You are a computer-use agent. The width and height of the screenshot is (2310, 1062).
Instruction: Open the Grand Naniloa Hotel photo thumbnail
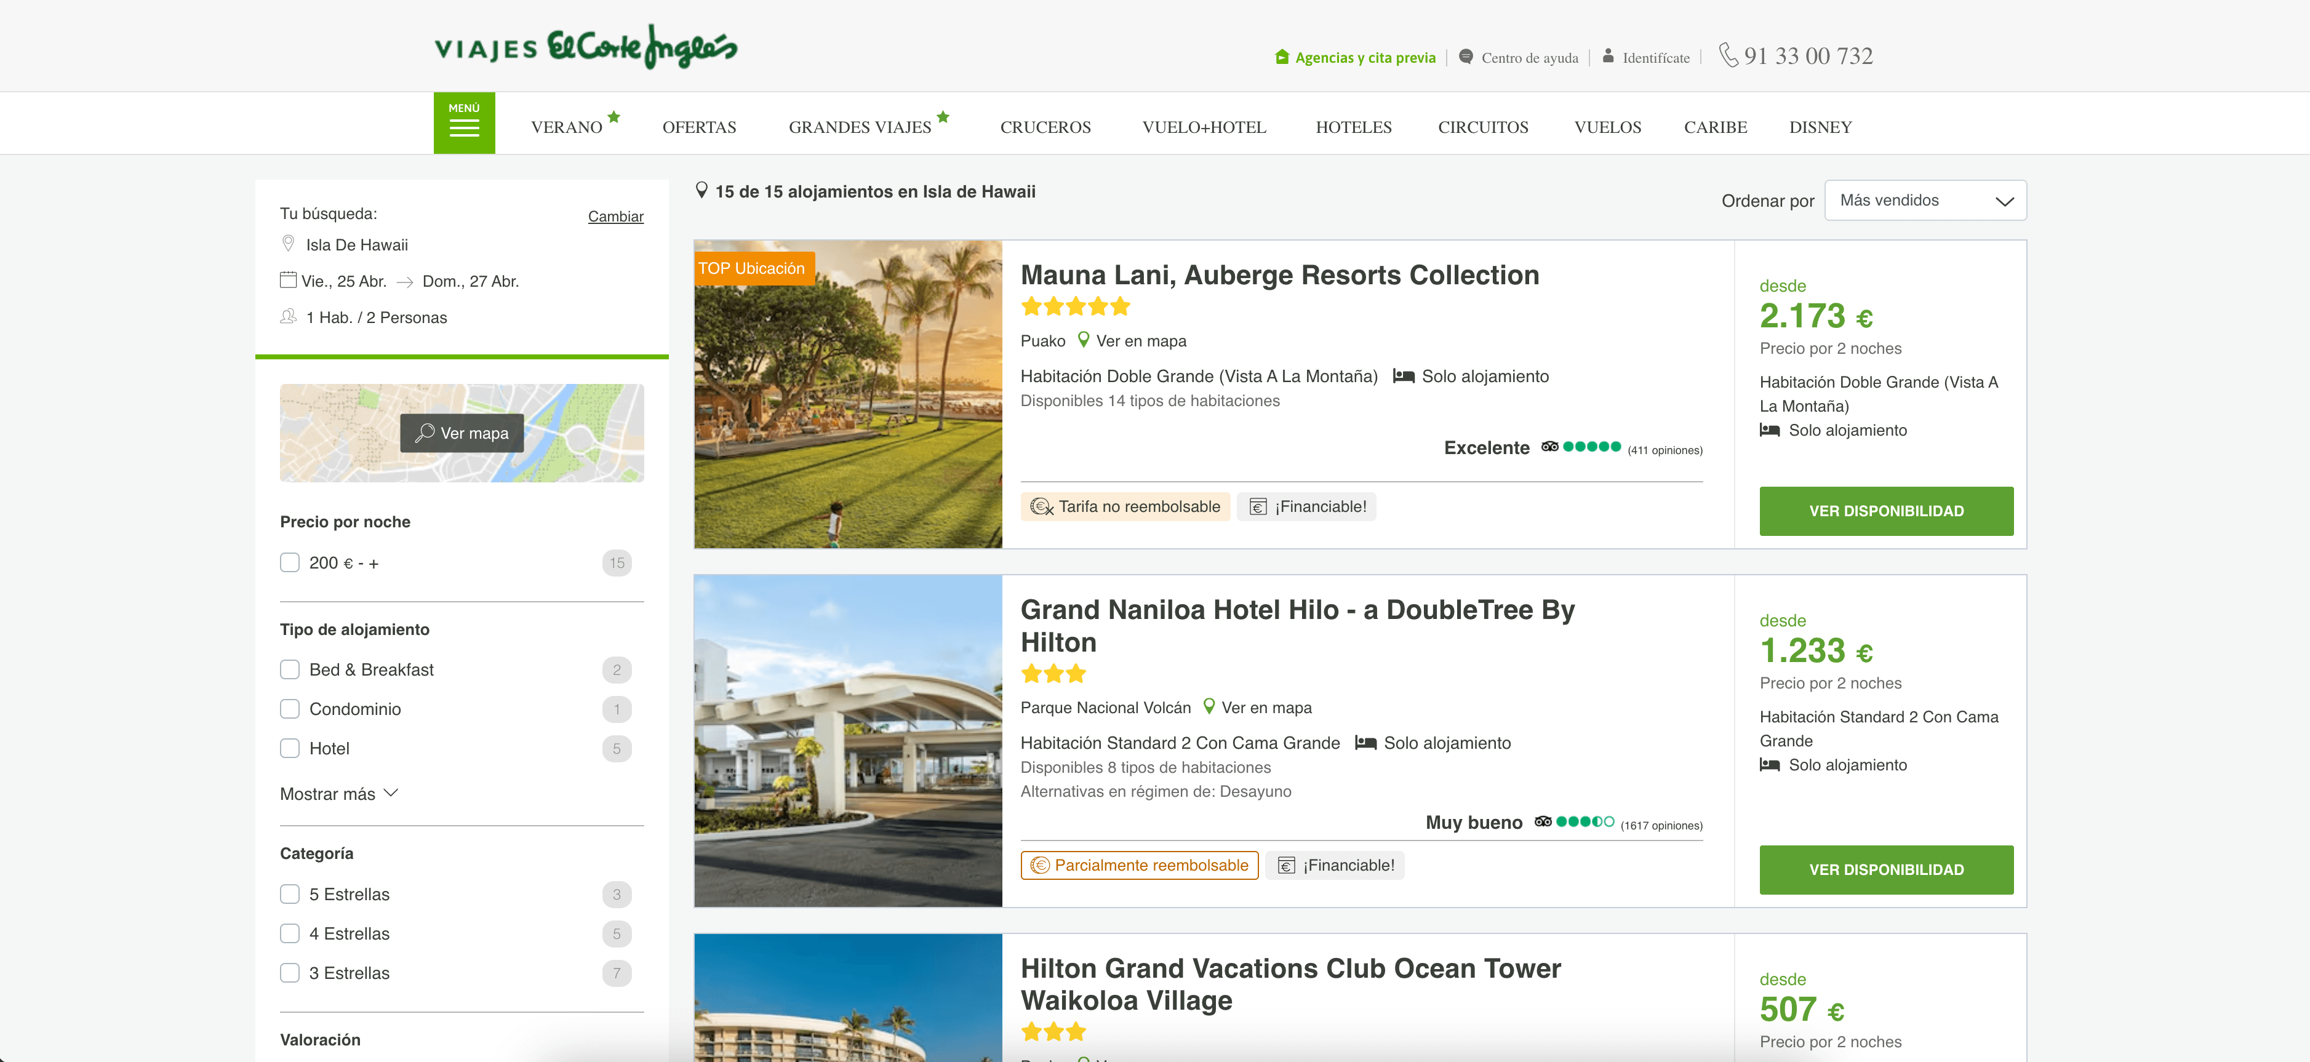pos(847,741)
